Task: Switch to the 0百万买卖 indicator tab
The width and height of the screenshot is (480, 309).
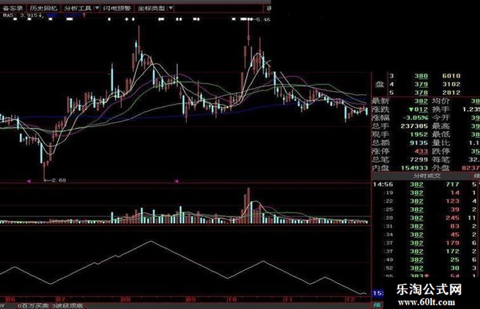Action: (x=33, y=305)
